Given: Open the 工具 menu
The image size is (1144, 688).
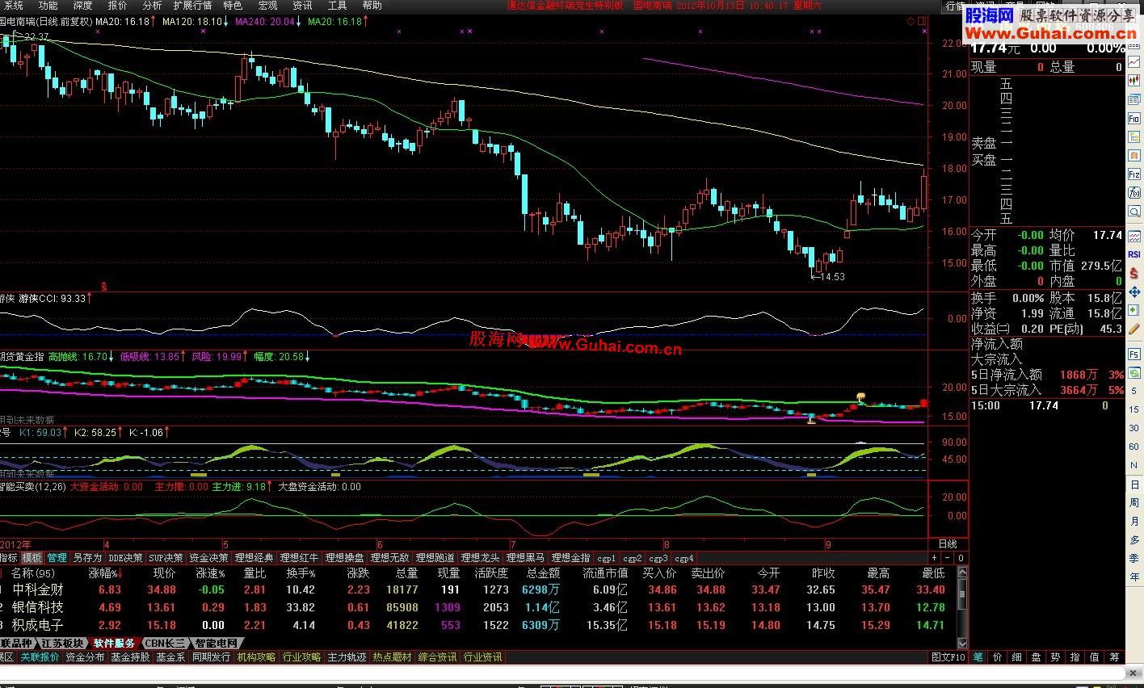Looking at the screenshot, I should coord(337,6).
